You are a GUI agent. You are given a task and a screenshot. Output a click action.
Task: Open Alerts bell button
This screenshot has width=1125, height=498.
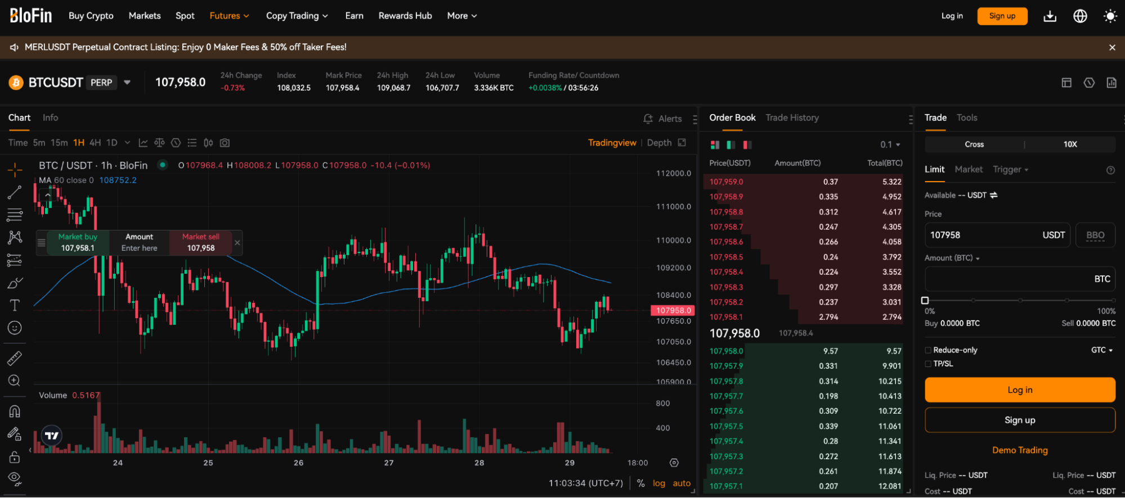click(x=662, y=119)
